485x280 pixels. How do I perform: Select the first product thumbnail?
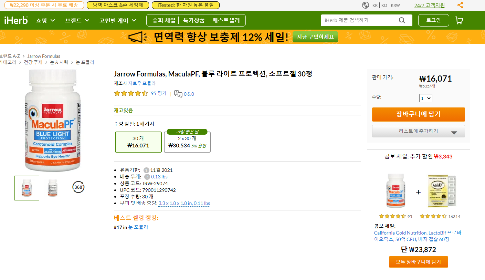click(x=27, y=188)
